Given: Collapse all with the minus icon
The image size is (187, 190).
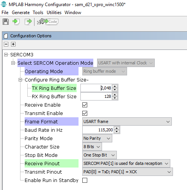Looking at the screenshot, I should (6, 44).
